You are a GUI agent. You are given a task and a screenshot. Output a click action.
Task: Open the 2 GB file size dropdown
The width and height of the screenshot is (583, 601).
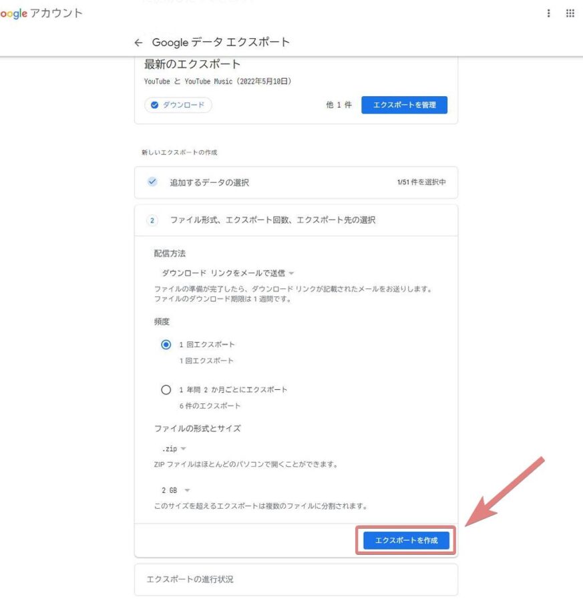point(176,490)
